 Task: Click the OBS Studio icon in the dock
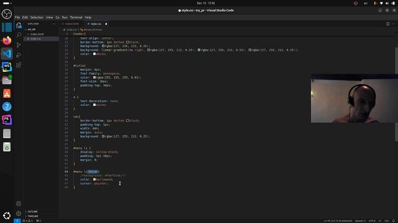coord(7,14)
